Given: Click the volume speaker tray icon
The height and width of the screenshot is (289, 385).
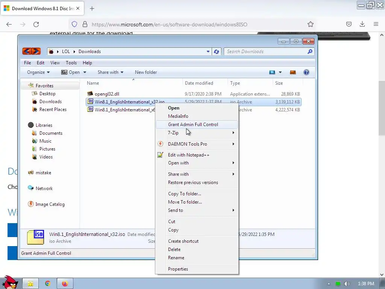Looking at the screenshot, I should pyautogui.click(x=347, y=284).
